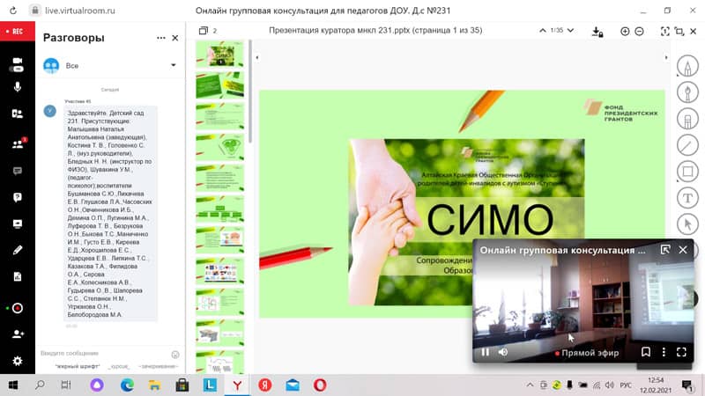Open the screen sharing sidebar icon
Image resolution: width=705 pixels, height=396 pixels.
tap(17, 224)
